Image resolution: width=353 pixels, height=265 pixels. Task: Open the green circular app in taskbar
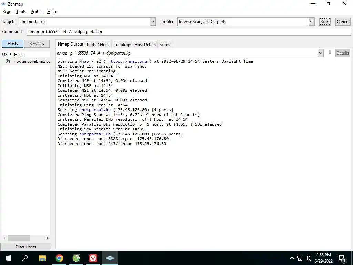point(76,258)
